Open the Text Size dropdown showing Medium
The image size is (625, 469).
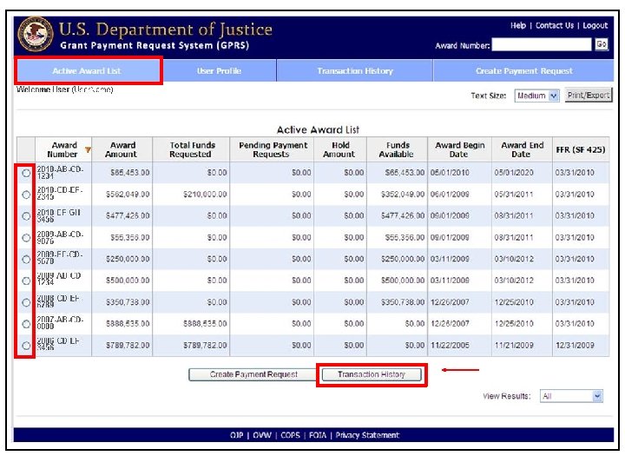(x=536, y=96)
